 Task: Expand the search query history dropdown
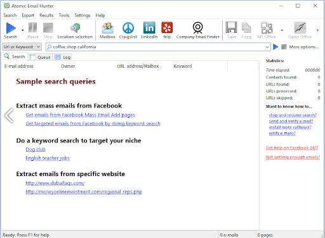click(267, 47)
